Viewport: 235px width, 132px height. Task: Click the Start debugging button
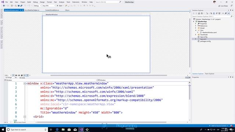pyautogui.click(x=59, y=6)
